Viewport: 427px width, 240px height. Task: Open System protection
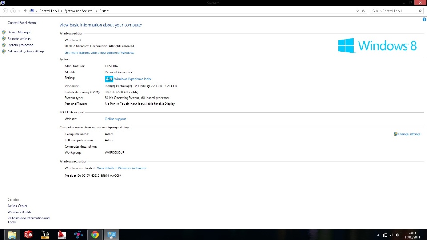point(20,45)
